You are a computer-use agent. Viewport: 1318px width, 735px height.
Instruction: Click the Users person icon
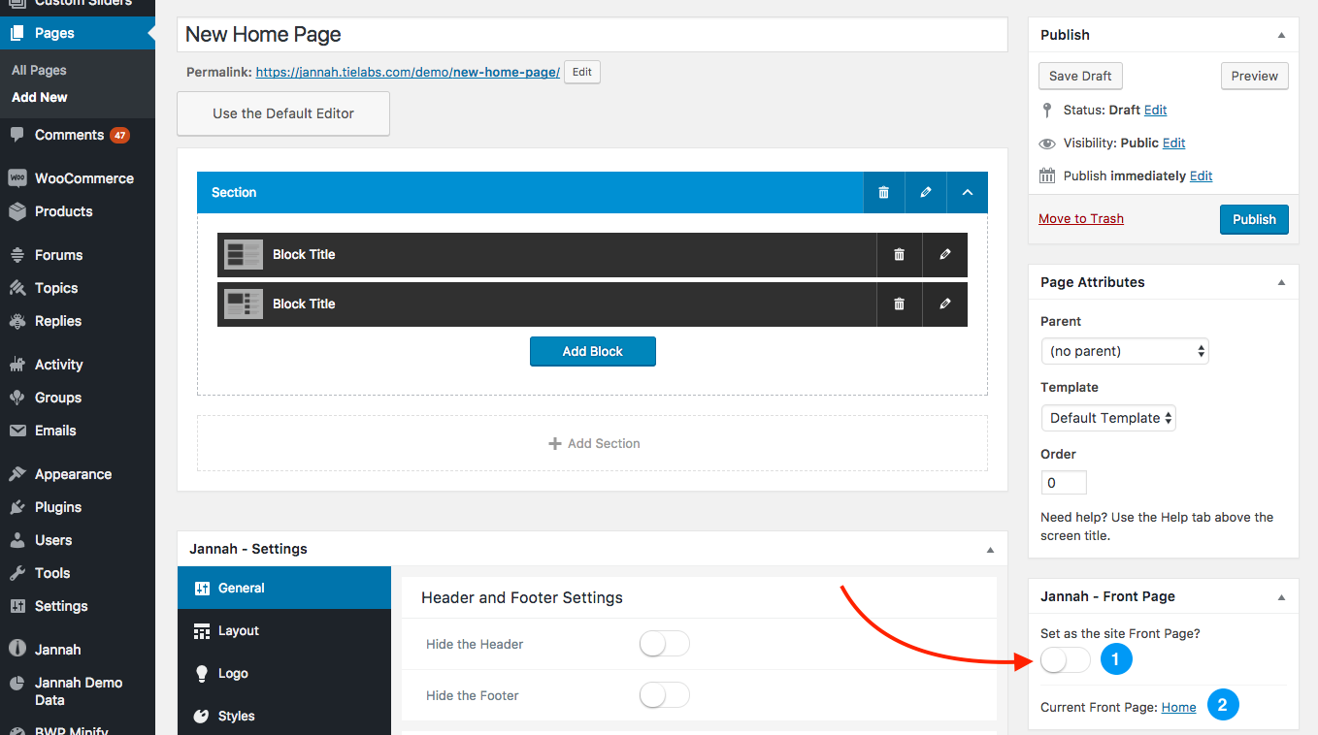point(16,540)
